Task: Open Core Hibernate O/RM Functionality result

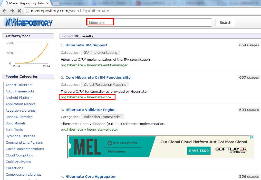Action: (98, 77)
